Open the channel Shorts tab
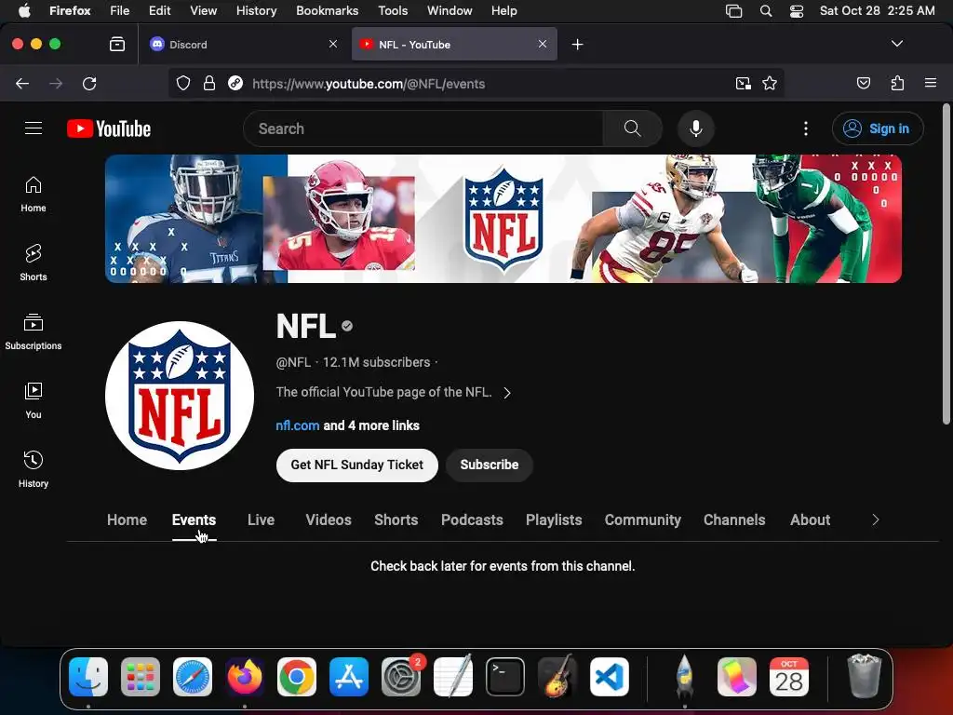This screenshot has height=715, width=953. (396, 519)
